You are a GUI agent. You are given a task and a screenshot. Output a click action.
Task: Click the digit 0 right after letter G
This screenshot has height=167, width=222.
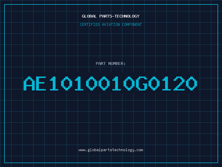pos(154,83)
